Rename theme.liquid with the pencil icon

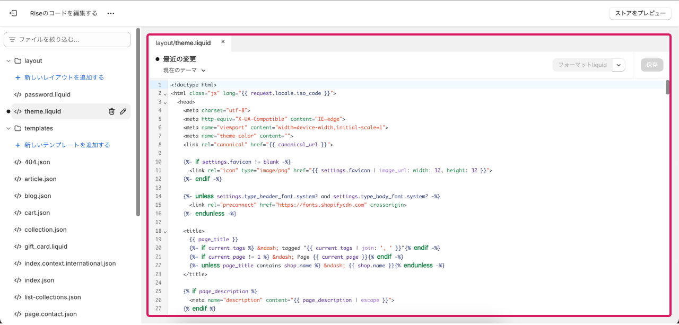click(x=123, y=111)
